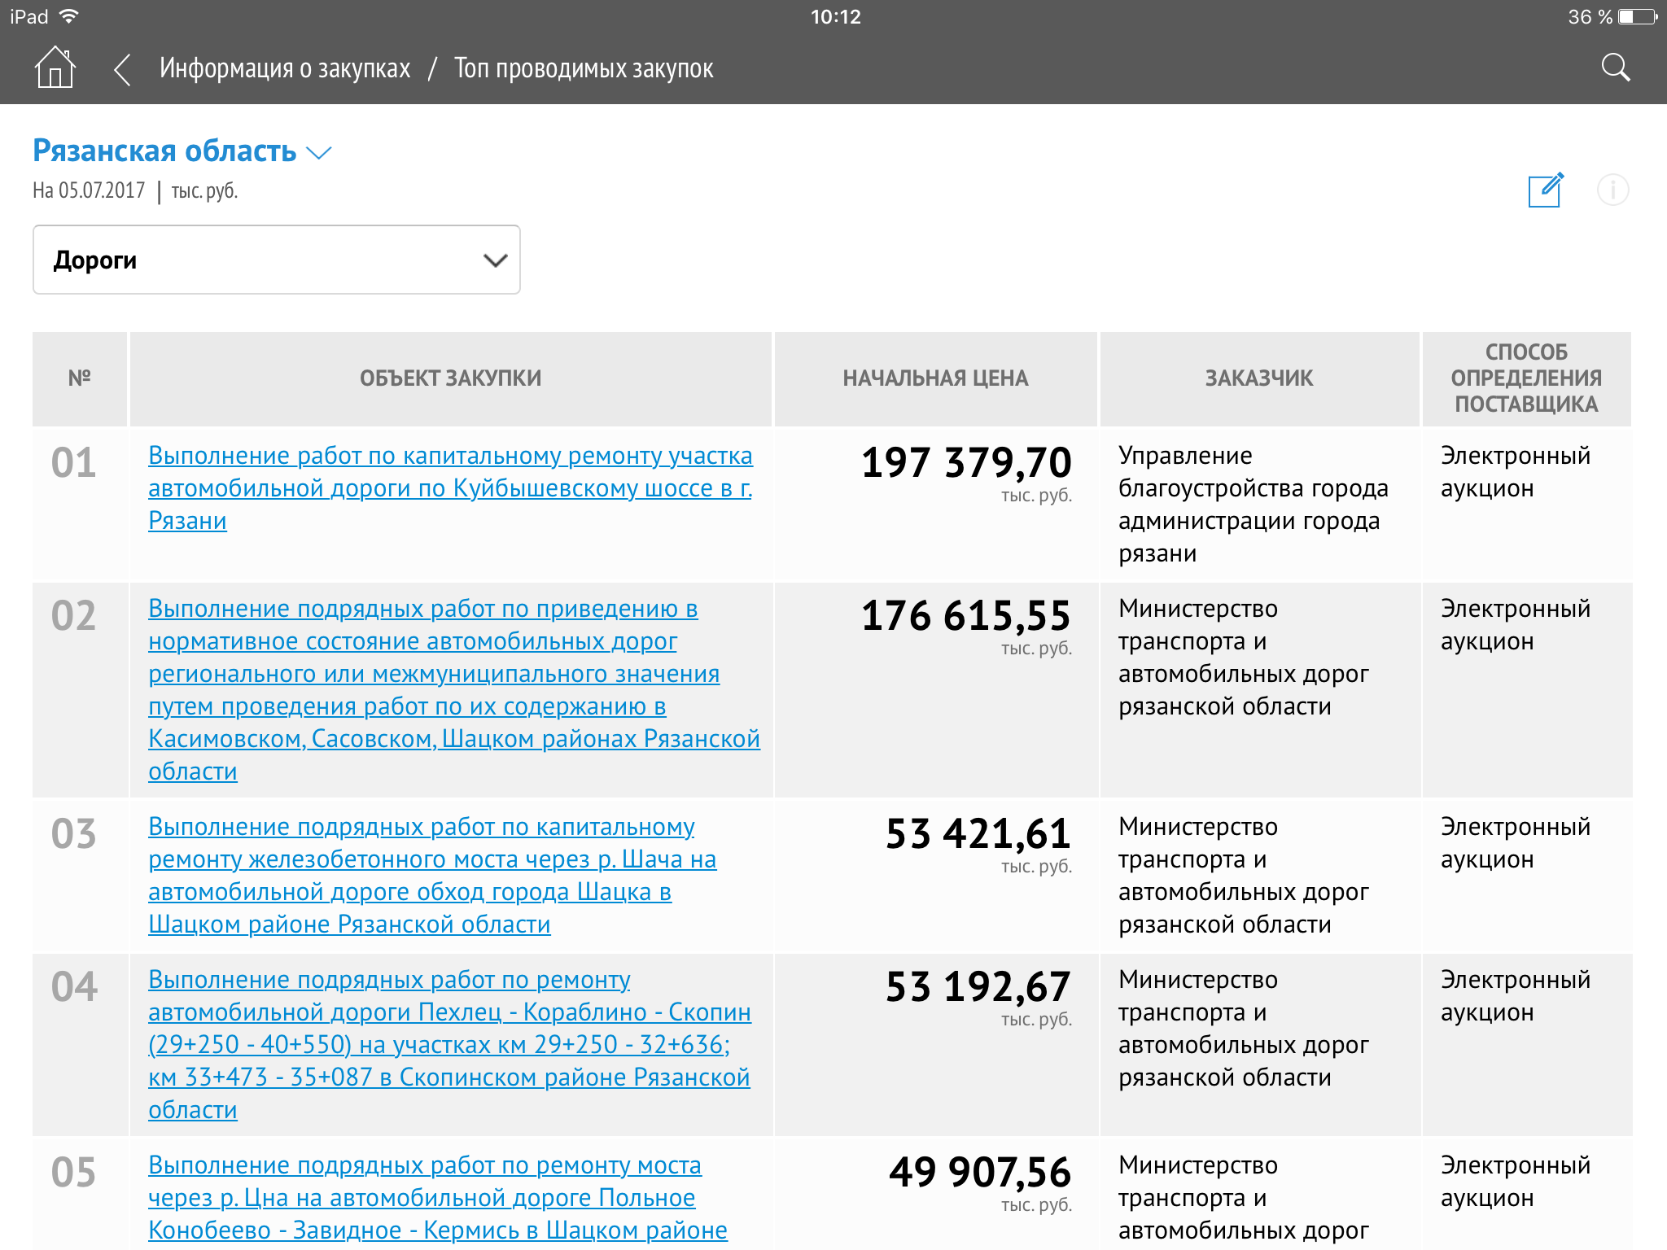1667x1250 pixels.
Task: Tap the edit note pencil icon
Action: (x=1545, y=190)
